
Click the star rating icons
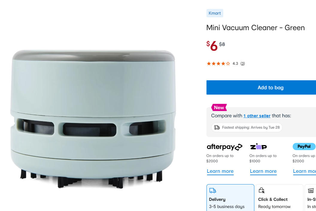(x=218, y=64)
